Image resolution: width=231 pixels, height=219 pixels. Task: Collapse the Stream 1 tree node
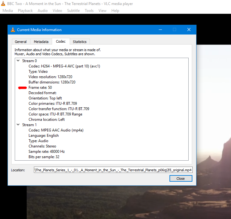[x=18, y=125]
